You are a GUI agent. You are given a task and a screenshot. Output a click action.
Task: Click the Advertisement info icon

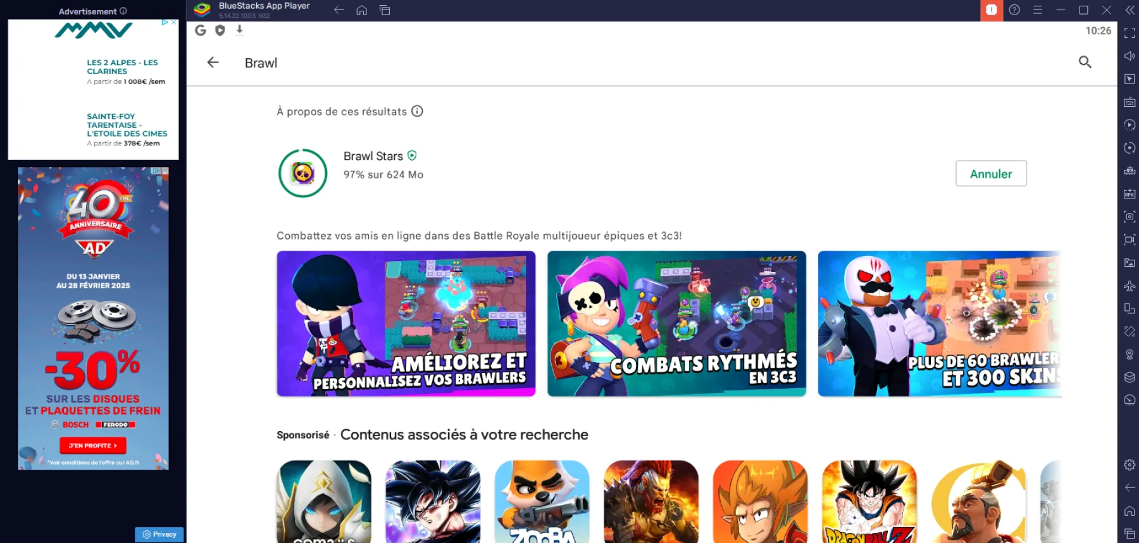point(123,11)
